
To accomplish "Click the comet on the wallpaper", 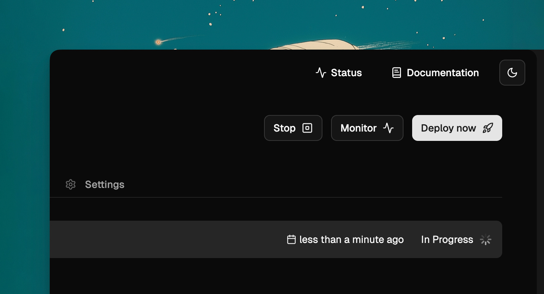I will [x=158, y=42].
